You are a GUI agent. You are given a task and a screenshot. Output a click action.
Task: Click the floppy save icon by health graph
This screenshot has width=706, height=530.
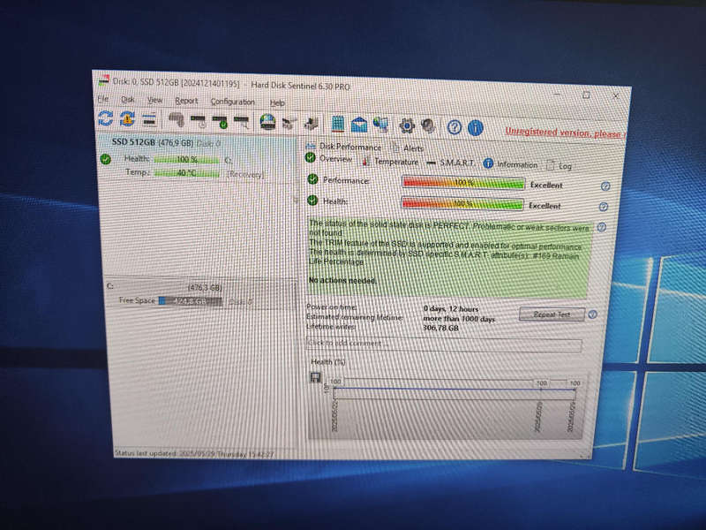pos(316,378)
